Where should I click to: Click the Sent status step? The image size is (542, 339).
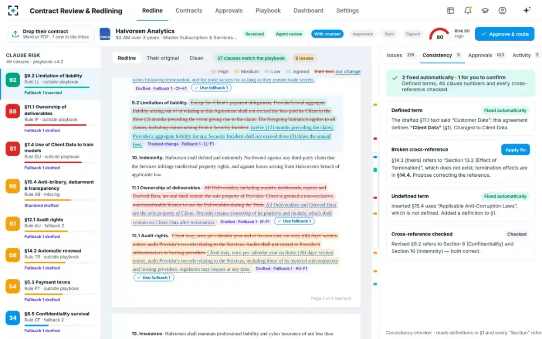(x=389, y=34)
